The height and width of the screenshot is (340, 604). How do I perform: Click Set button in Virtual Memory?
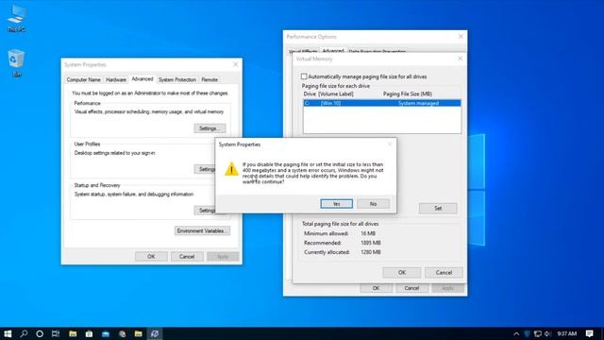tap(438, 208)
